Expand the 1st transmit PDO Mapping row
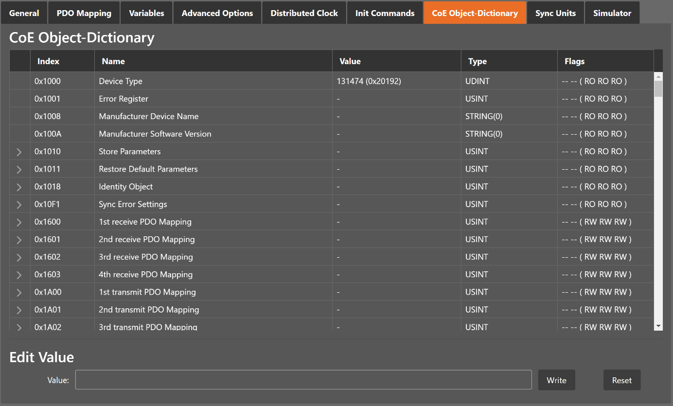 [x=19, y=292]
